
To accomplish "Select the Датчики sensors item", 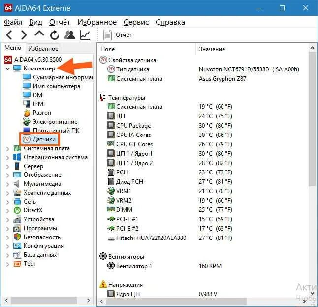I will 39,139.
